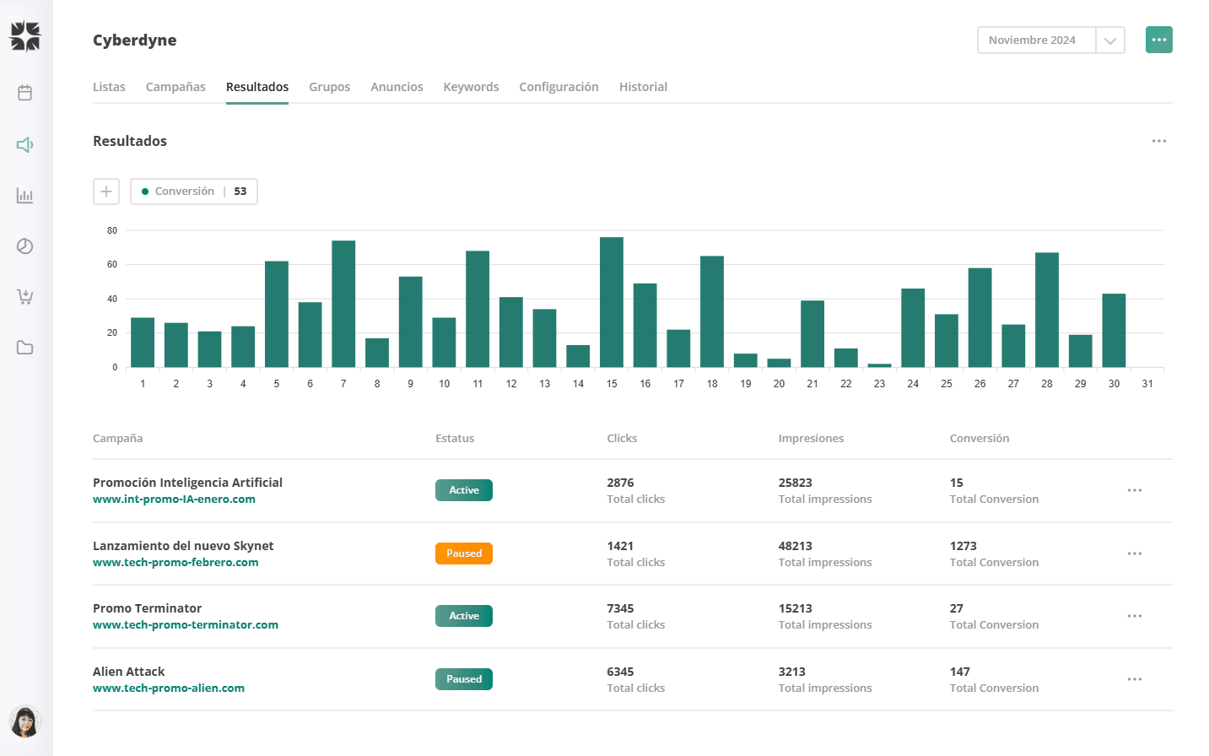Open the bar chart statistics icon
The height and width of the screenshot is (756, 1209).
coord(24,195)
